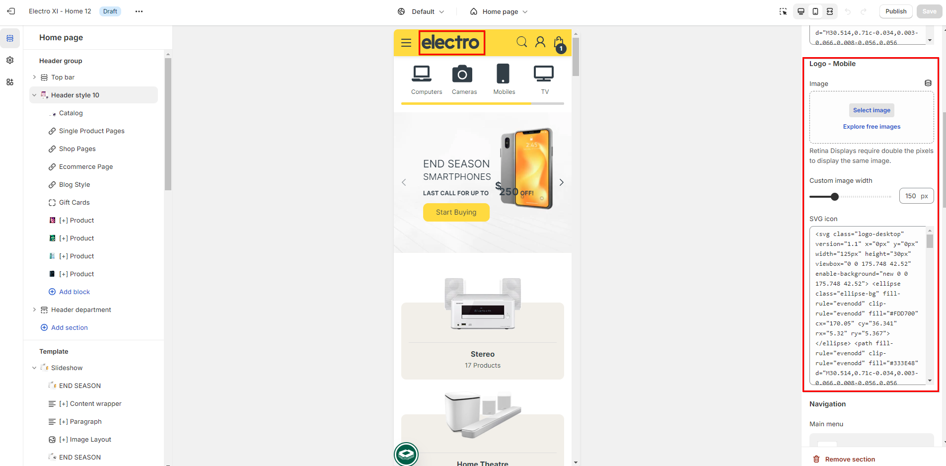Click the Select image button
This screenshot has height=466, width=946.
pyautogui.click(x=872, y=110)
